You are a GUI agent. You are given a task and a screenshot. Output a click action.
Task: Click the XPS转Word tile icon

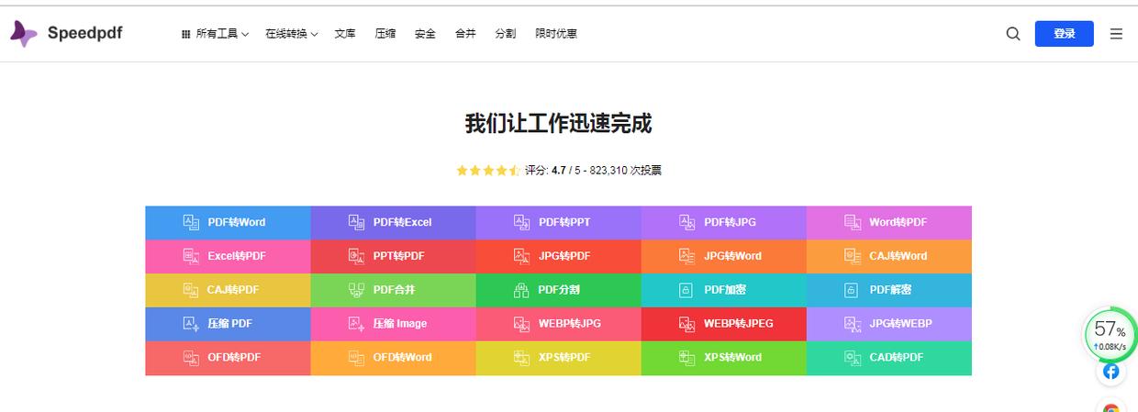[x=686, y=358]
